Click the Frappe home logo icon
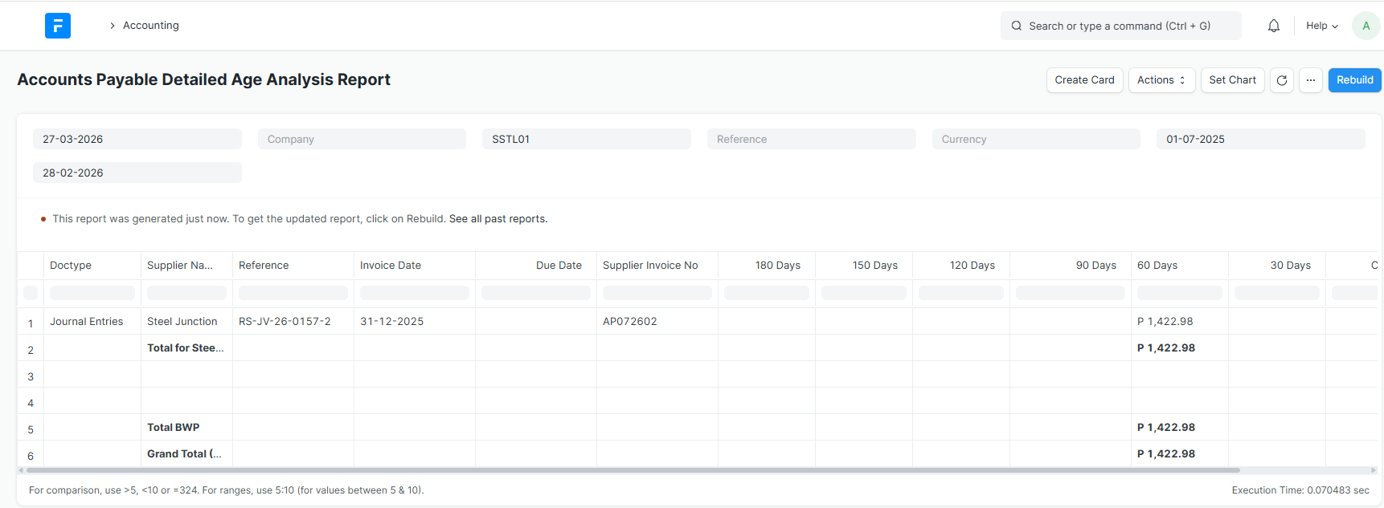The image size is (1384, 508). pos(58,26)
